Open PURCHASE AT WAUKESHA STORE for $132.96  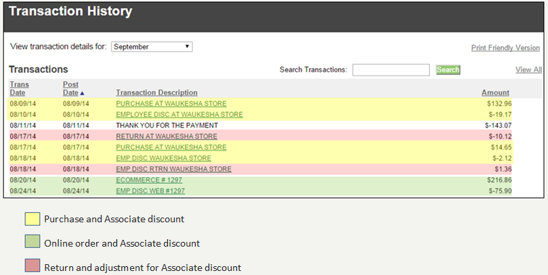(171, 103)
